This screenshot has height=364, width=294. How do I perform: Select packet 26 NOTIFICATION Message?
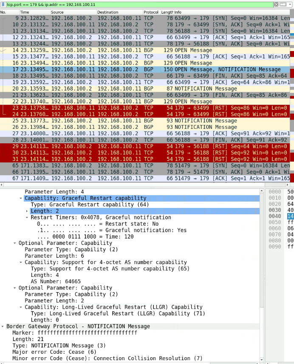point(145,127)
